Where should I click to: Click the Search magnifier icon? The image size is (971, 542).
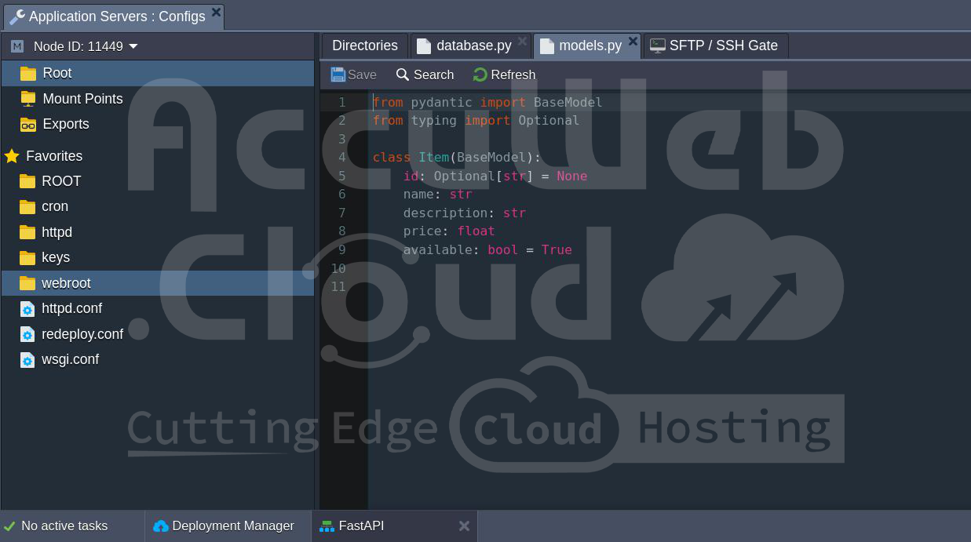tap(403, 75)
